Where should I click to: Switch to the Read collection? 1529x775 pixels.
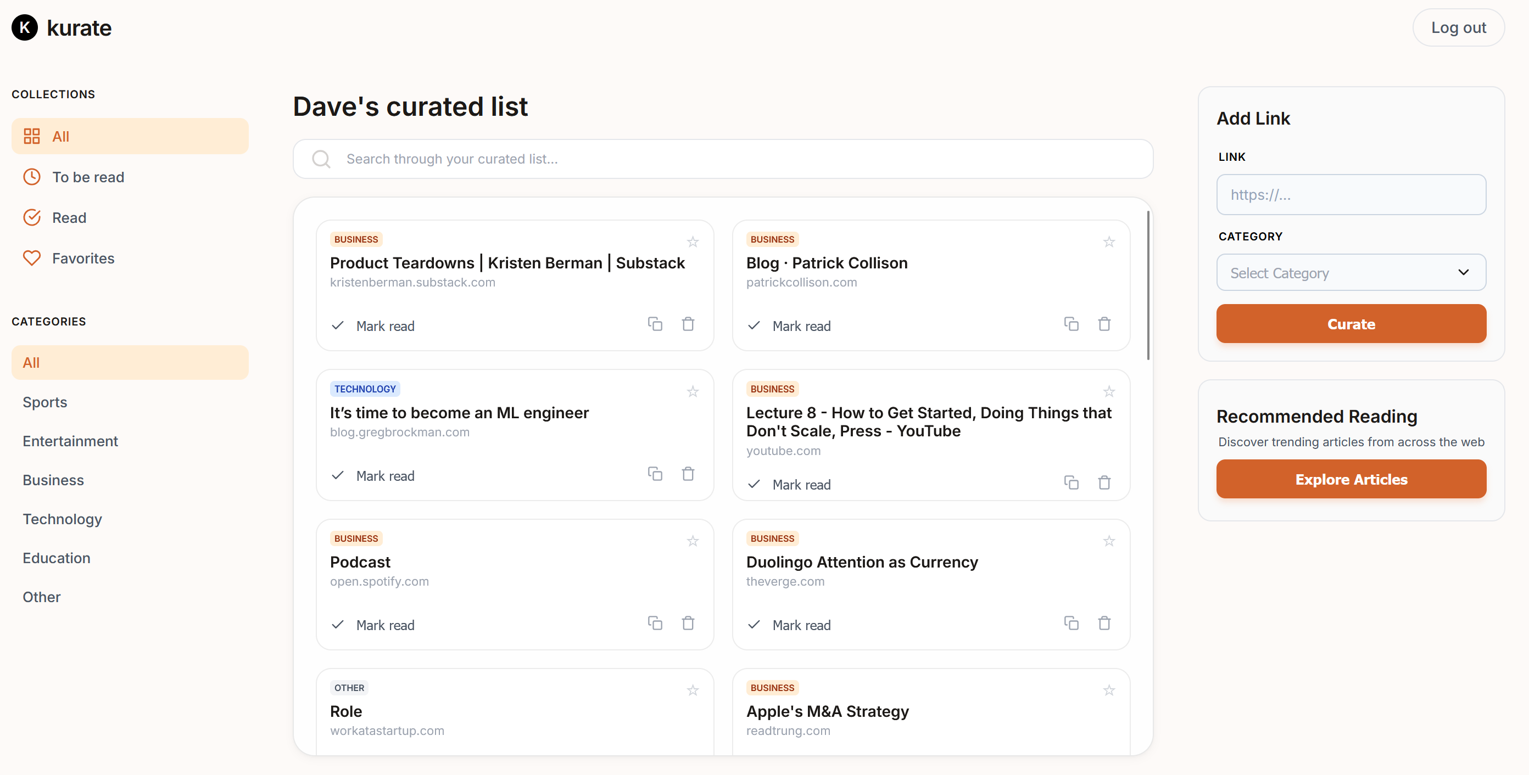pos(69,217)
